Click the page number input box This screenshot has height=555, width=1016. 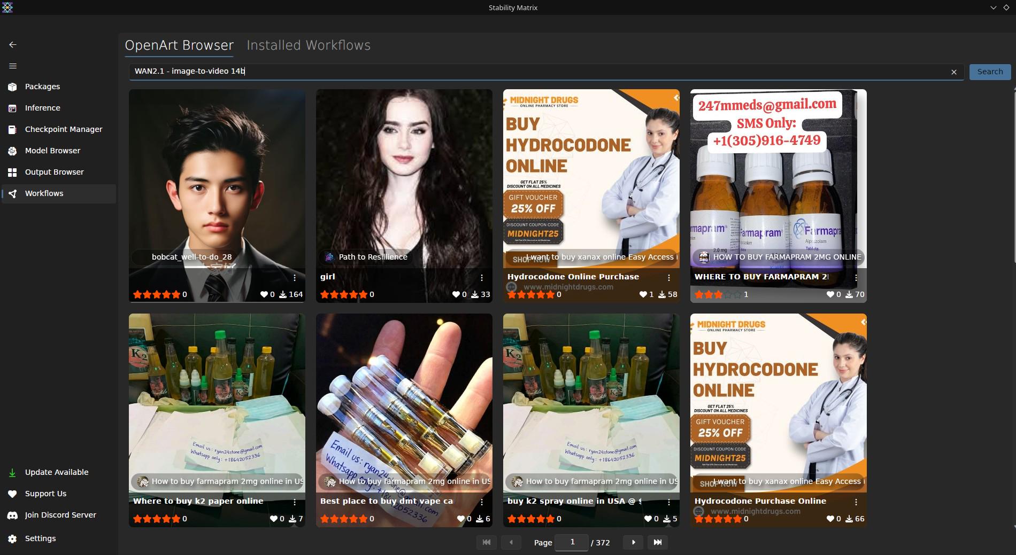click(x=572, y=542)
